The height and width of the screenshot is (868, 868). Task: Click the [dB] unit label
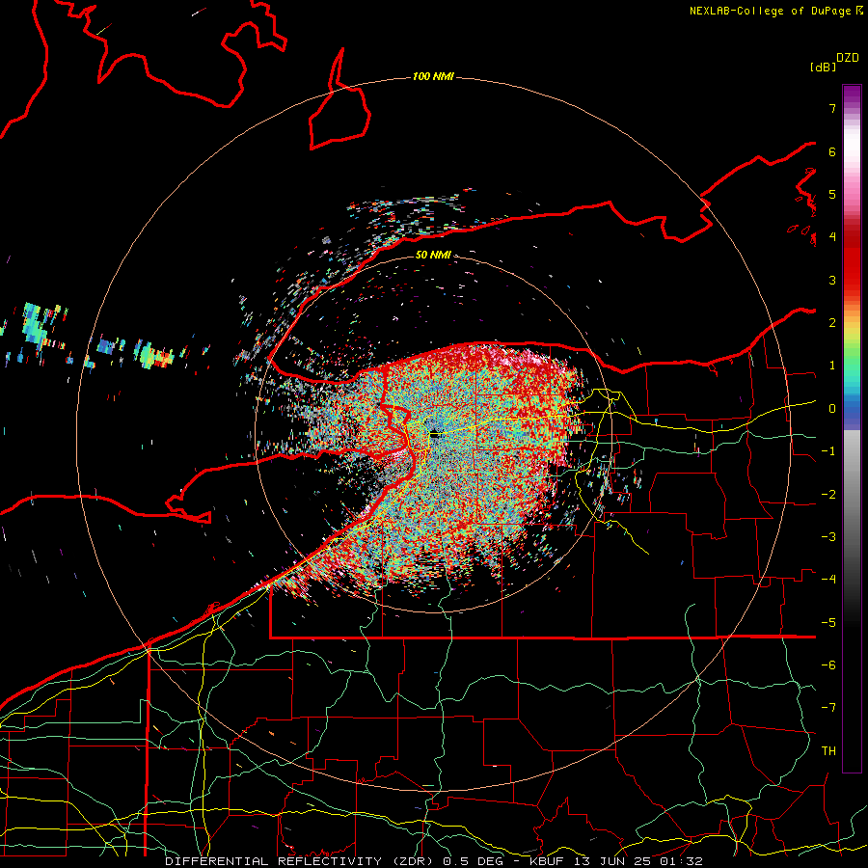[823, 68]
